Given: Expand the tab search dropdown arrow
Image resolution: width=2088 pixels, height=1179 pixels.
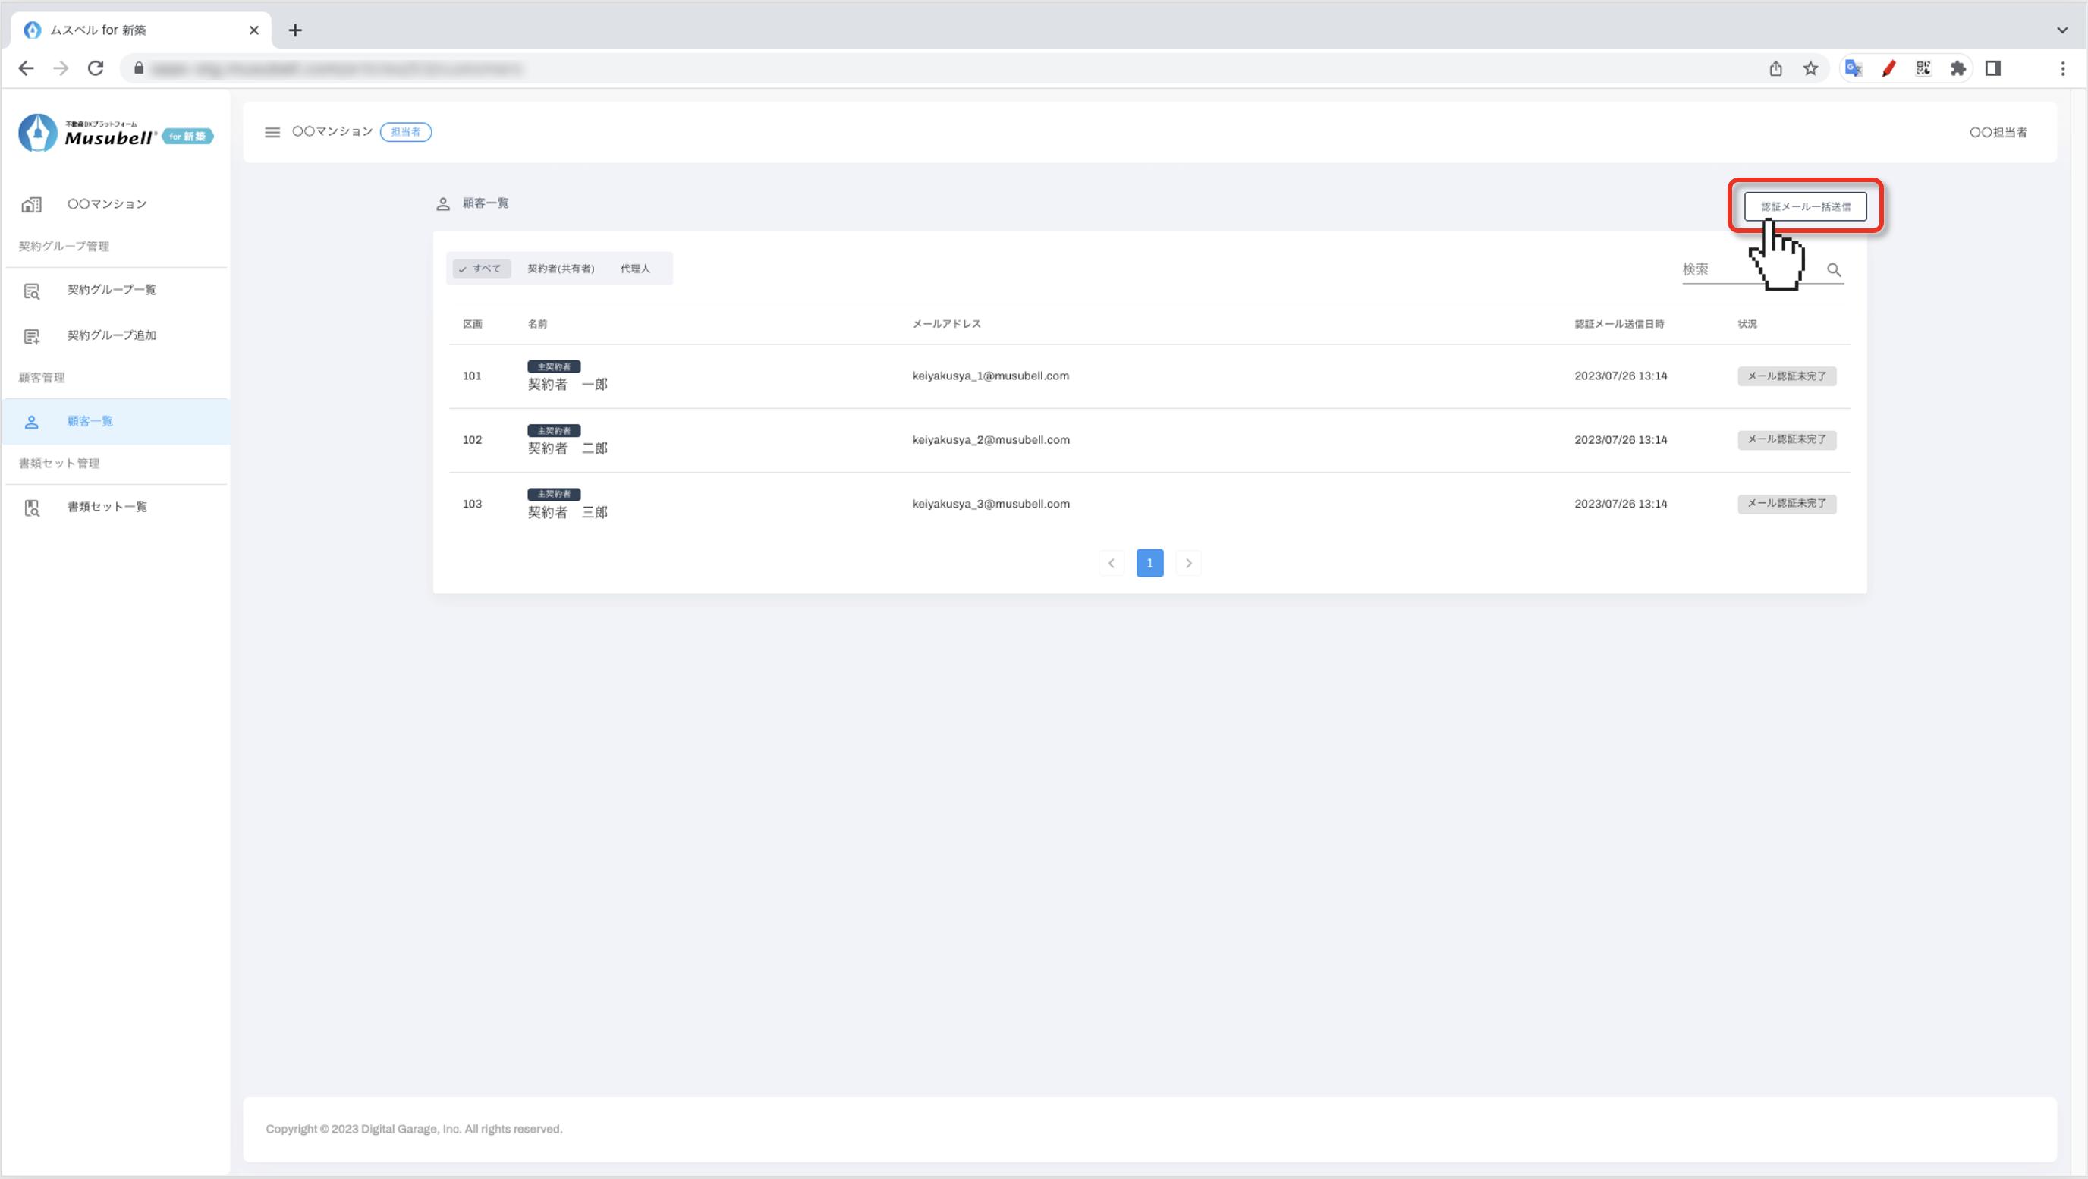Looking at the screenshot, I should coord(2061,30).
